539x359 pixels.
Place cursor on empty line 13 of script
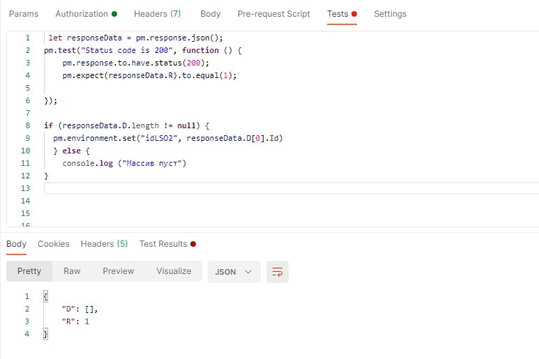point(291,188)
